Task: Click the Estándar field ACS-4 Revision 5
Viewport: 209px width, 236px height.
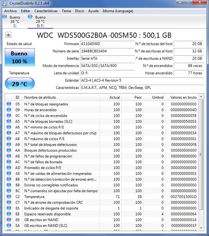Action: pos(142,80)
